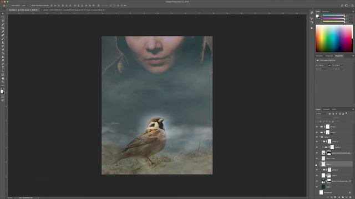Toggle visibility of Group 2
Viewport: 355px width, 199px height.
317,142
